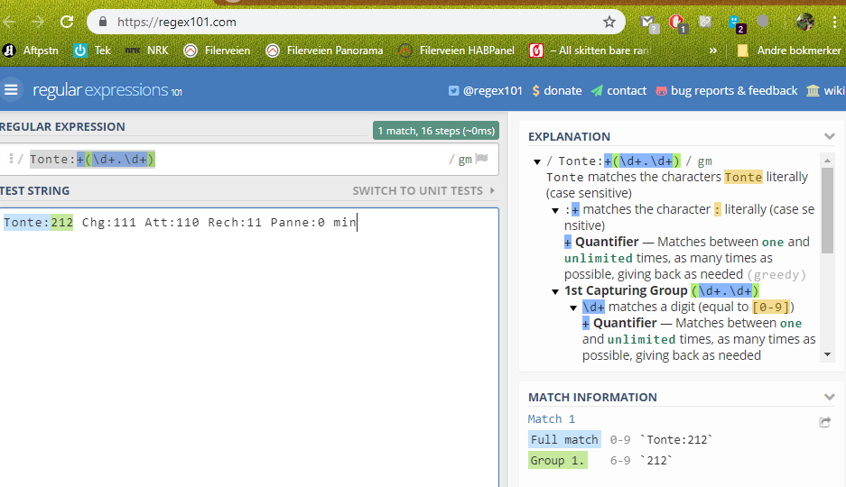The width and height of the screenshot is (846, 487).
Task: Open the browser profile avatar
Action: pyautogui.click(x=805, y=22)
